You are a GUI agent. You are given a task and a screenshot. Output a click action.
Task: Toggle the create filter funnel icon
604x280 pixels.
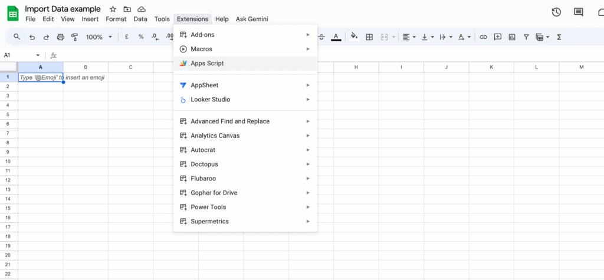point(526,37)
